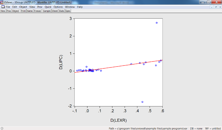The image size is (222, 130).
Task: Restore down the EViews application window
Action: [x=208, y=2]
